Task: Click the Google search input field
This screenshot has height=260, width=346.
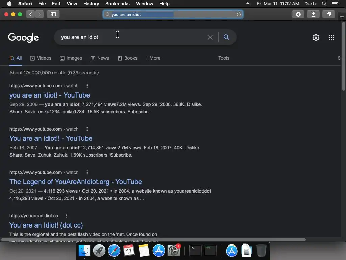Action: (x=132, y=37)
